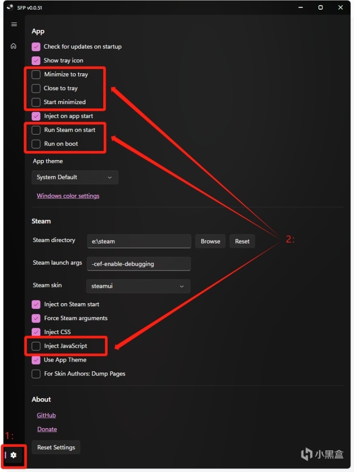The image size is (354, 472).
Task: Click the Steam launch args field
Action: click(x=139, y=264)
